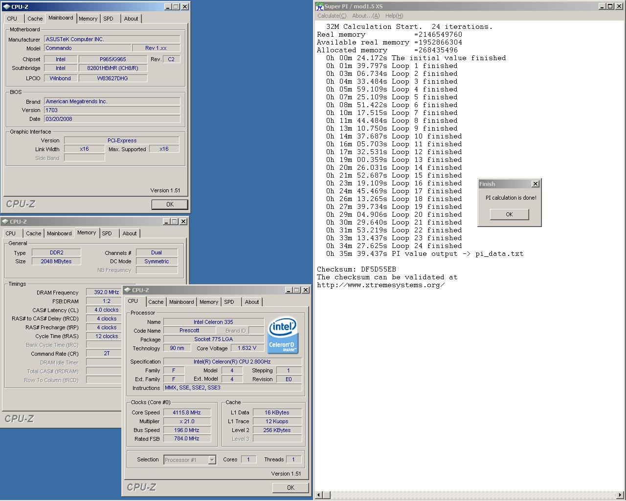Screen dimensions: 626x501
Task: Click the Model field Commando
Action: pyautogui.click(x=88, y=48)
